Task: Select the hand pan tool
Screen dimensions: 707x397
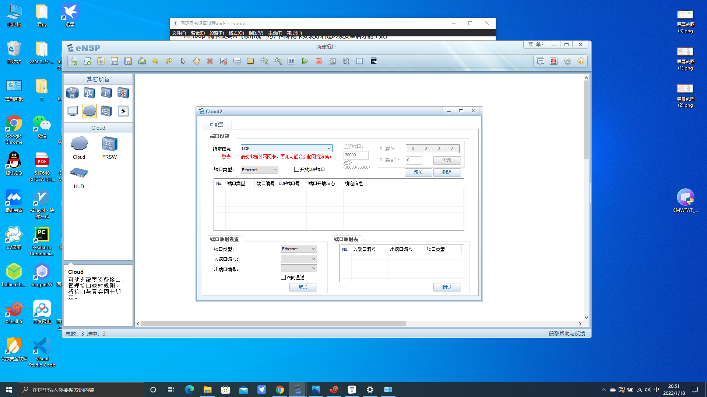Action: (196, 61)
